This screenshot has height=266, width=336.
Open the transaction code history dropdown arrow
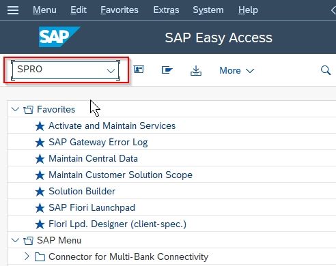point(111,71)
